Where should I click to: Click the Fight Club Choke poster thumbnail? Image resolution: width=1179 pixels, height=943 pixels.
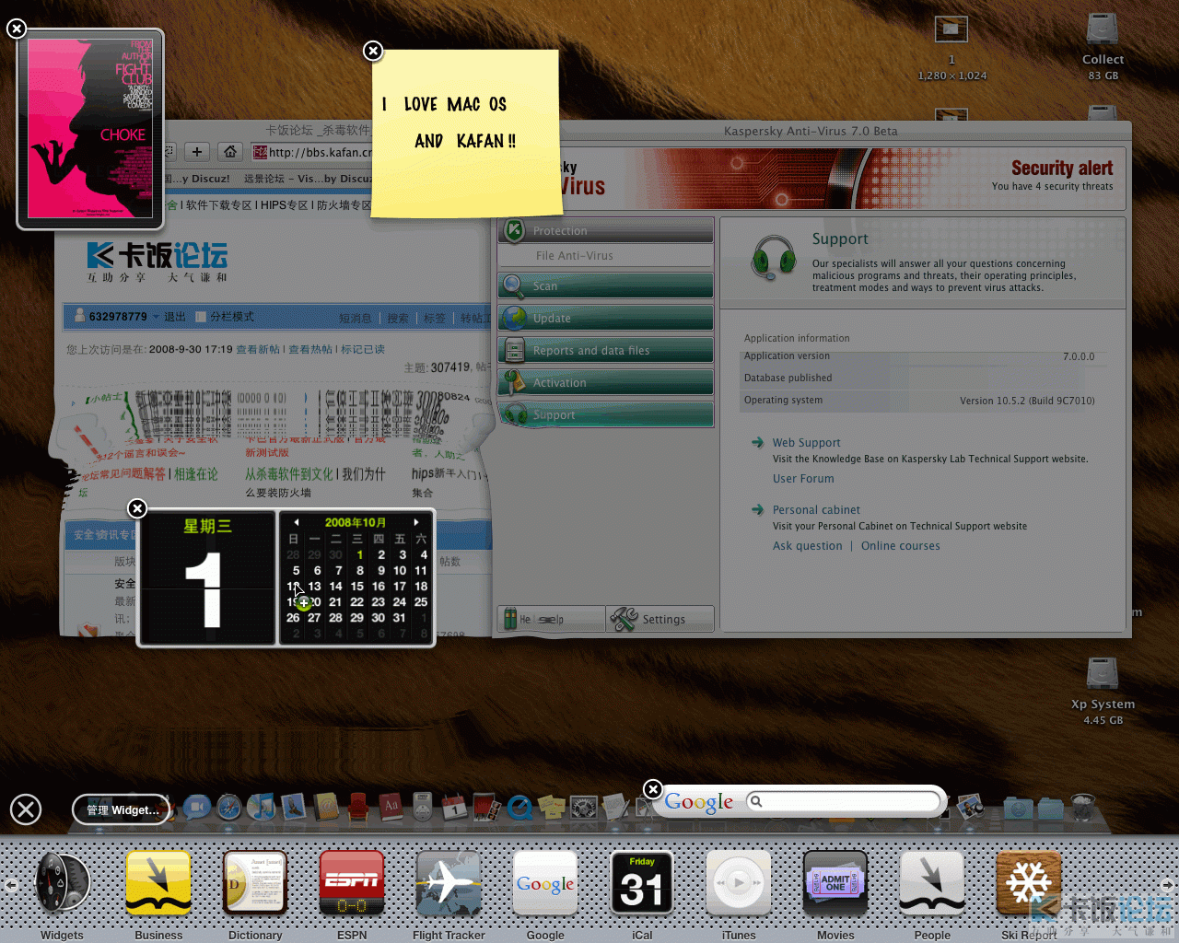point(90,129)
